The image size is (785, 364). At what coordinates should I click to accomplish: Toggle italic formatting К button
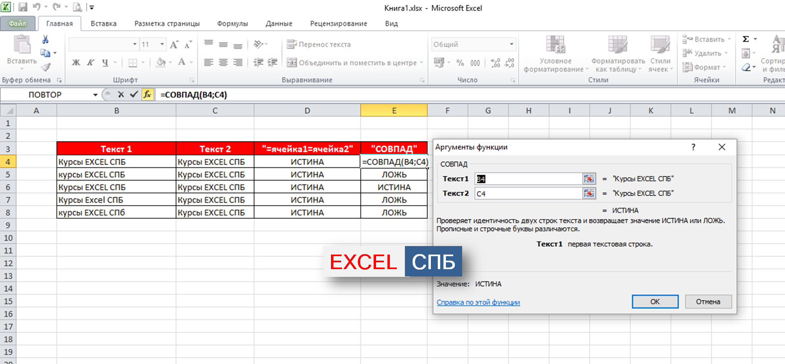(x=91, y=62)
